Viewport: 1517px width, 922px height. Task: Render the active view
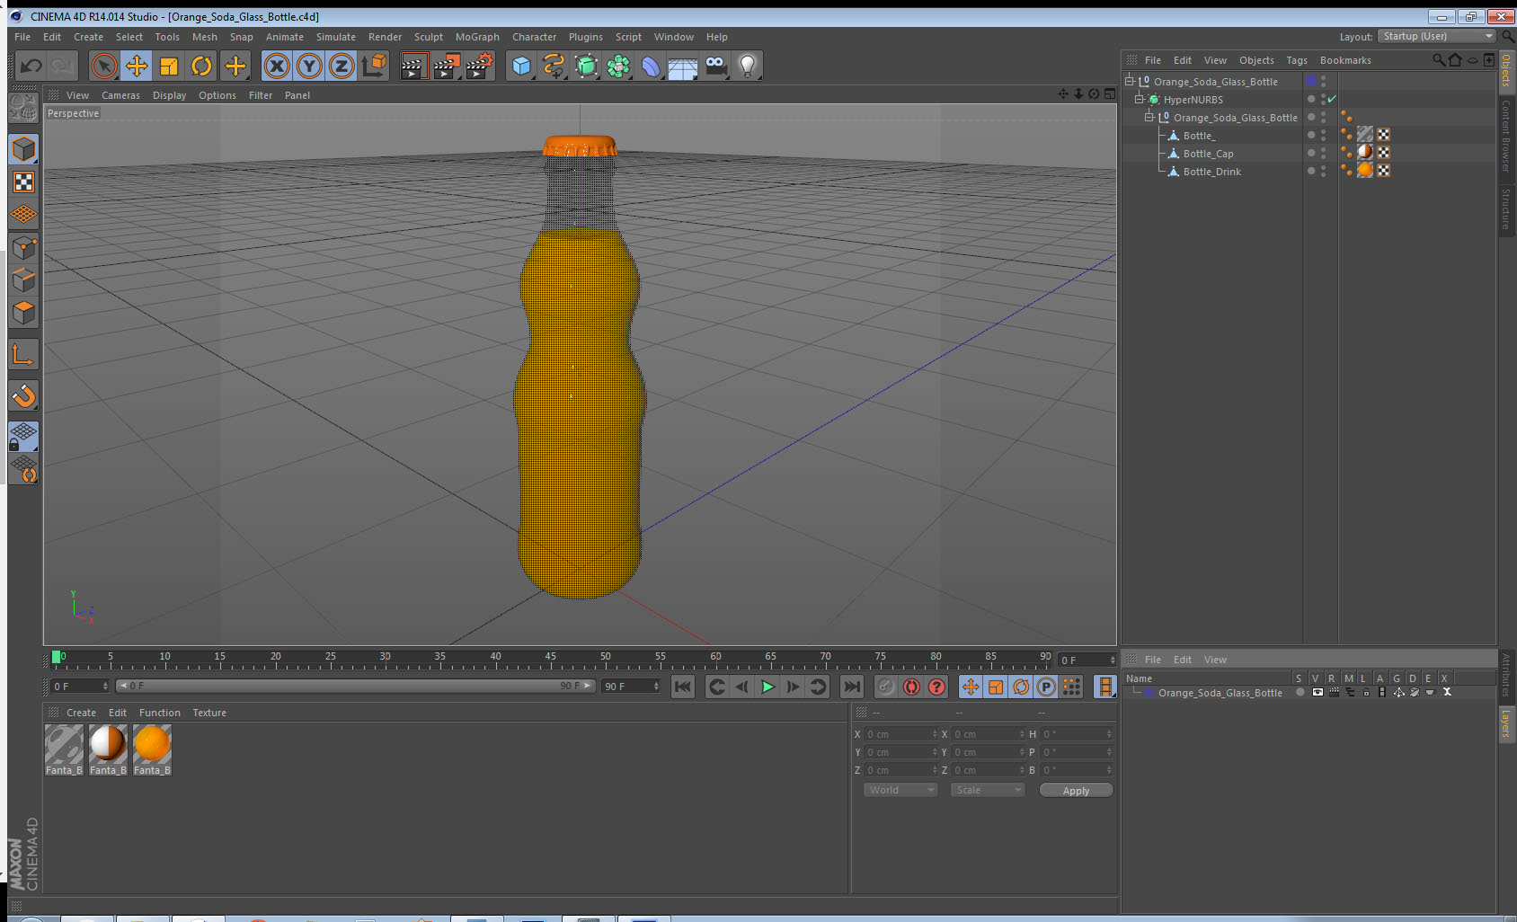(413, 66)
